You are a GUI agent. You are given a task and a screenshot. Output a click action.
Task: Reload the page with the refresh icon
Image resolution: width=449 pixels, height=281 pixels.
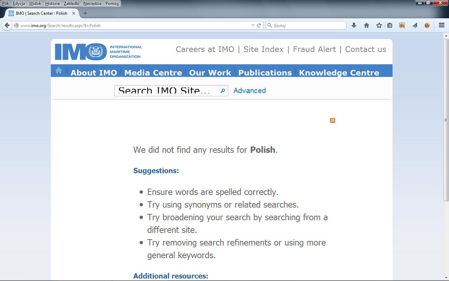259,25
